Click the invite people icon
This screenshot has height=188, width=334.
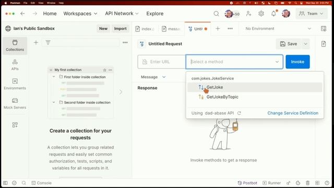pyautogui.click(x=248, y=14)
